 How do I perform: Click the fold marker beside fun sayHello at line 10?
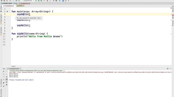point(10,34)
